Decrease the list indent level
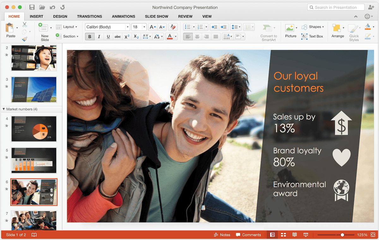This screenshot has height=240, width=379. pyautogui.click(x=214, y=27)
